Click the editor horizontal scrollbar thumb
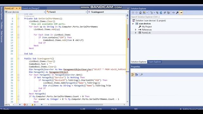The height and width of the screenshot is (114, 203). [76, 104]
